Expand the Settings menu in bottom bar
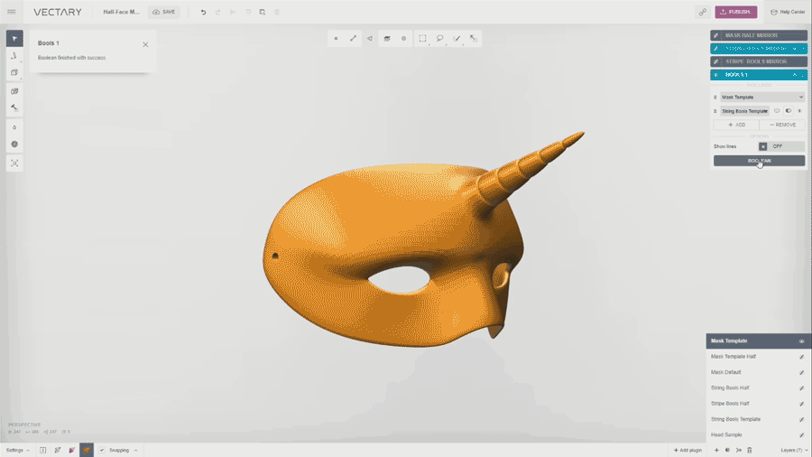 [x=18, y=450]
